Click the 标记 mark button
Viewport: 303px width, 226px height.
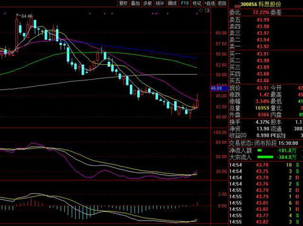point(197,3)
